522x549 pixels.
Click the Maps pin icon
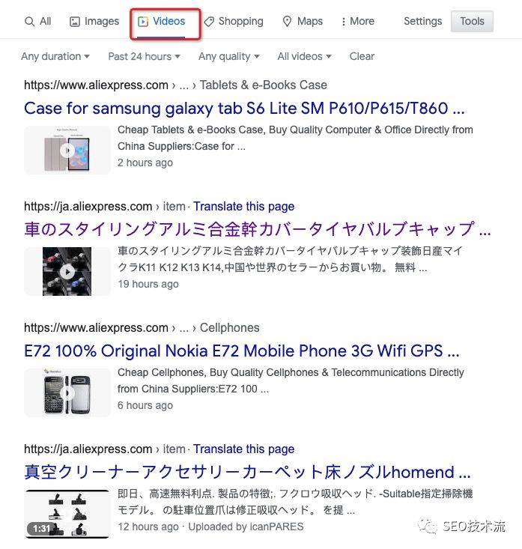point(287,22)
